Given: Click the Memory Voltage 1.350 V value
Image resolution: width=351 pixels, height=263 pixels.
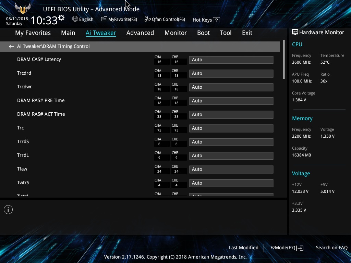Looking at the screenshot, I should click(x=327, y=136).
